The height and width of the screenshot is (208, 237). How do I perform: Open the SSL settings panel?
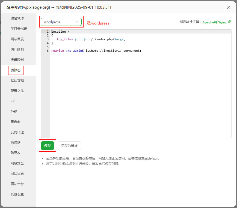(x=13, y=101)
